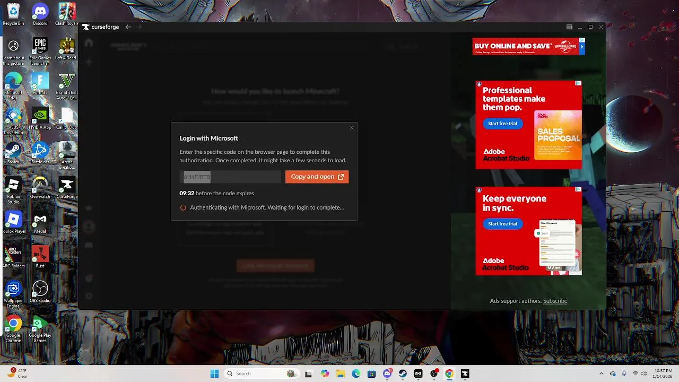
Task: Select the Steam desktop shortcut
Action: click(x=13, y=153)
